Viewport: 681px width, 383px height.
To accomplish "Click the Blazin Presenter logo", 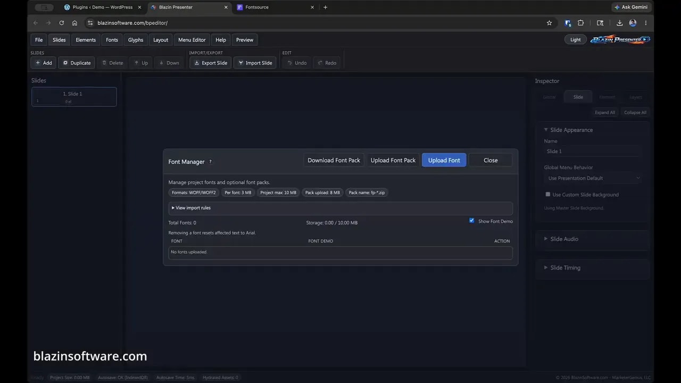I will (620, 39).
